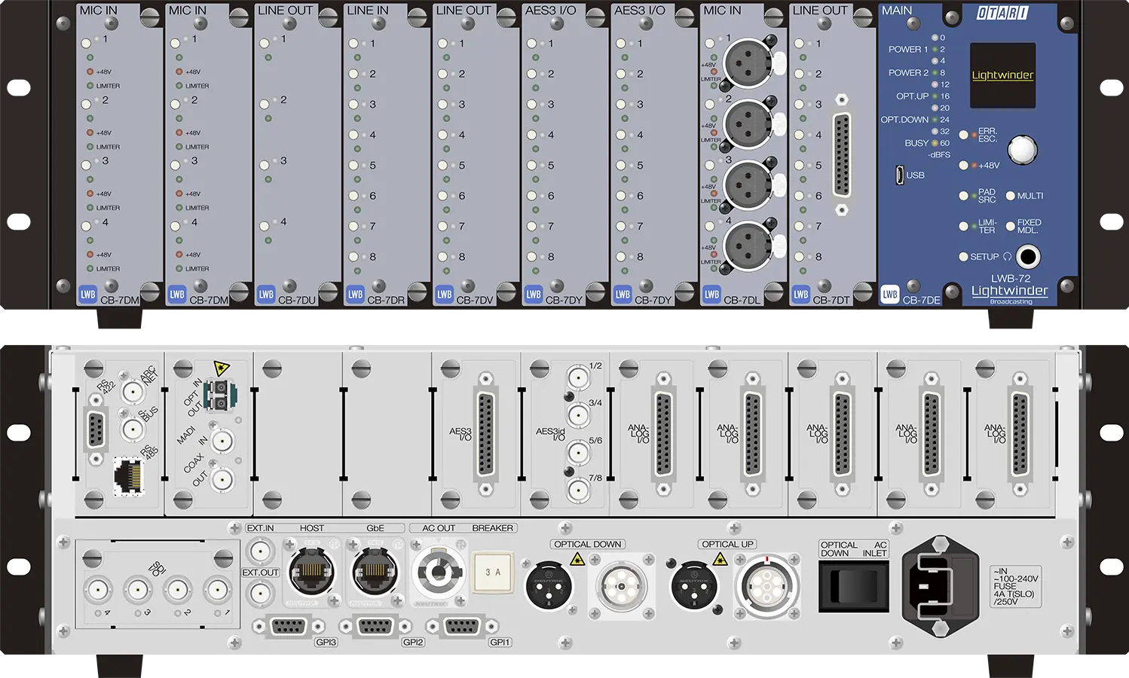Click SDI I/O BNC connector 1
Image resolution: width=1129 pixels, height=678 pixels.
217,589
